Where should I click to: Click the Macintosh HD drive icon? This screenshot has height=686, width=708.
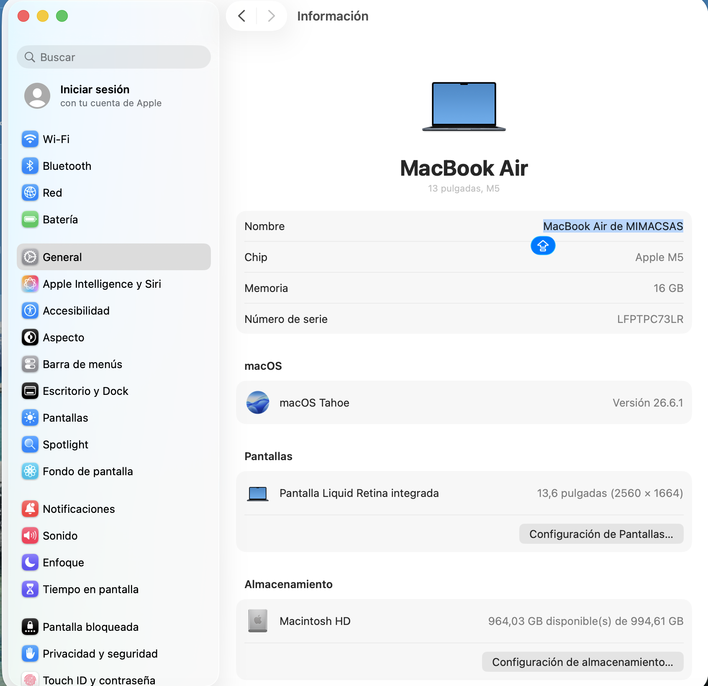pyautogui.click(x=258, y=621)
